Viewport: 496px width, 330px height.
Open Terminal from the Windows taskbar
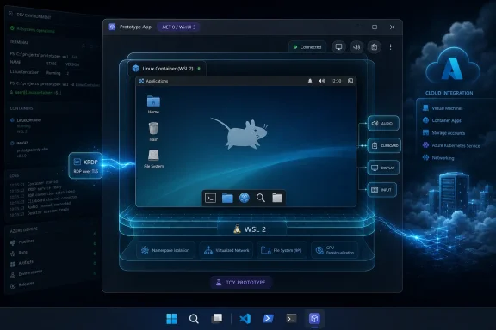coord(291,319)
